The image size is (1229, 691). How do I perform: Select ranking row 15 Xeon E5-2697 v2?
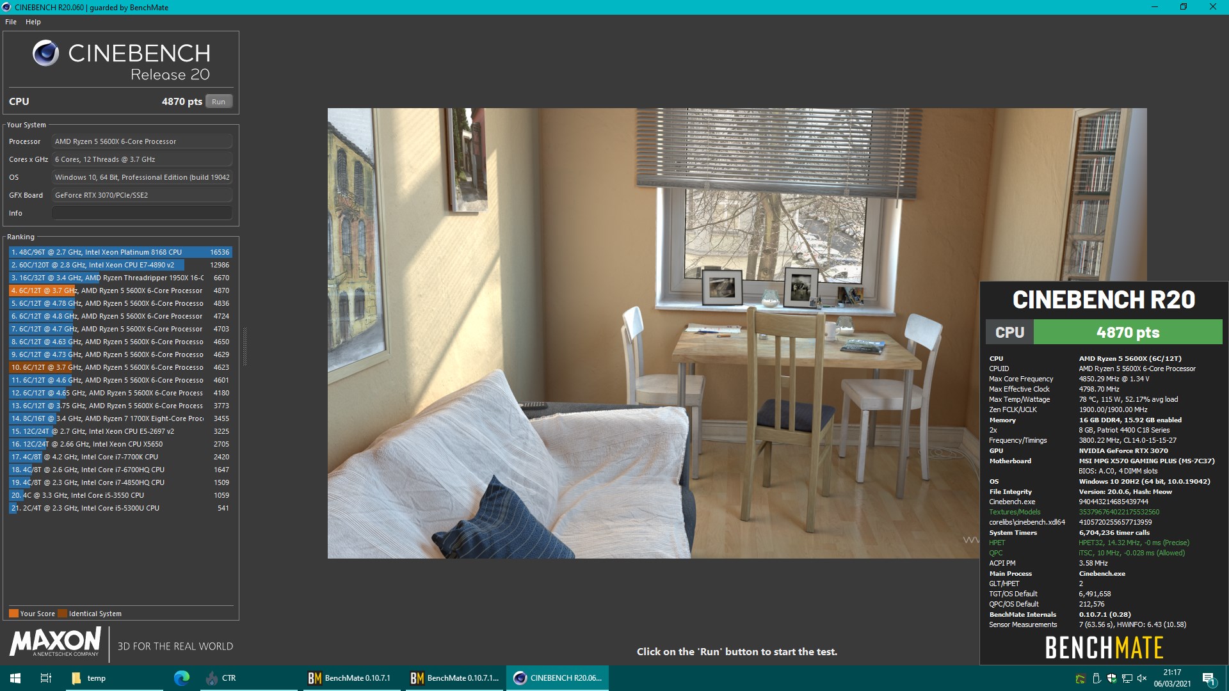coord(120,431)
